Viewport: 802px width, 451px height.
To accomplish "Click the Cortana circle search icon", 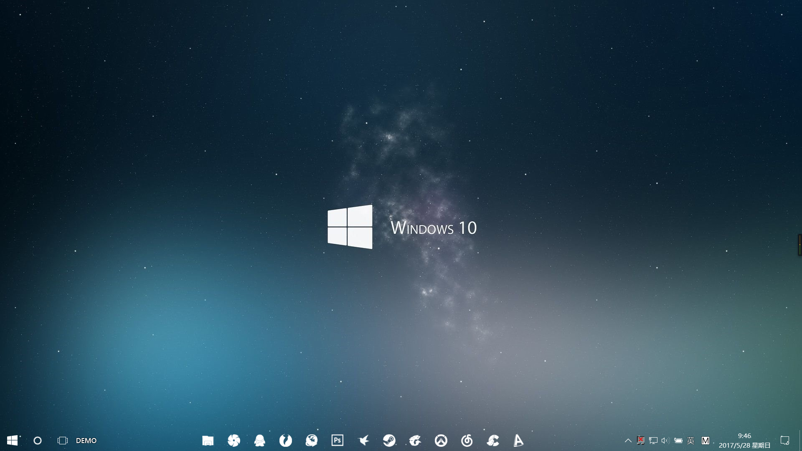I will [38, 440].
